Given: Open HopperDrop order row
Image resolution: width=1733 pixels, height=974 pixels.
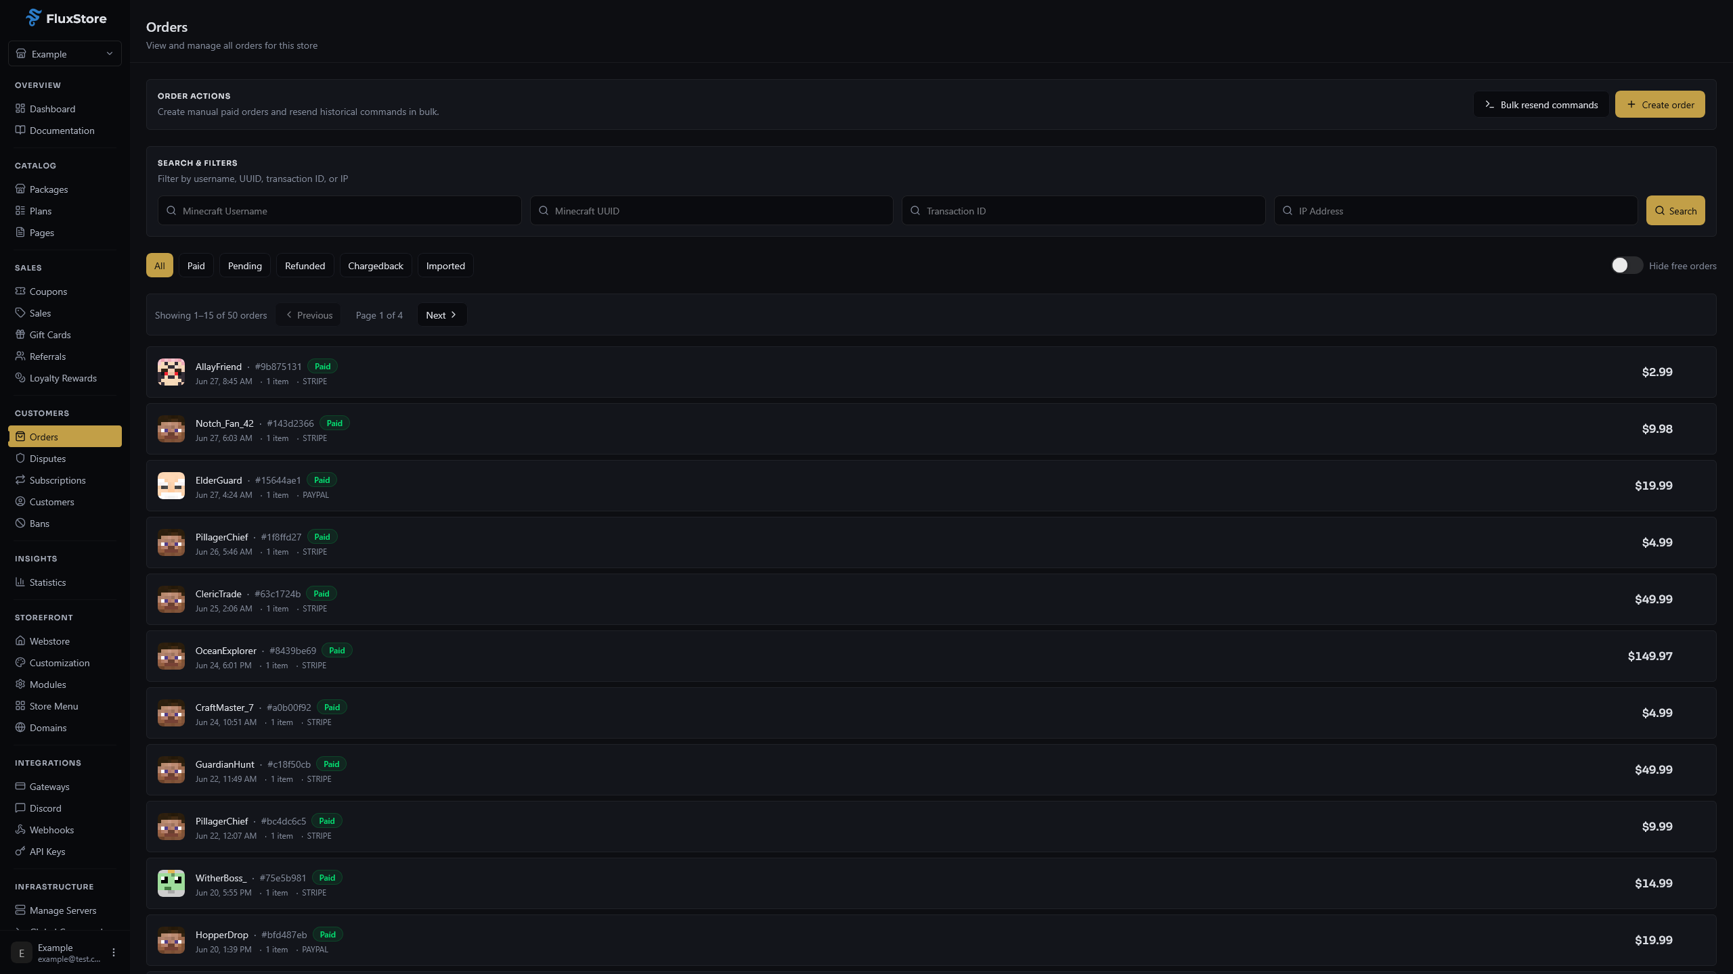Looking at the screenshot, I should point(931,940).
